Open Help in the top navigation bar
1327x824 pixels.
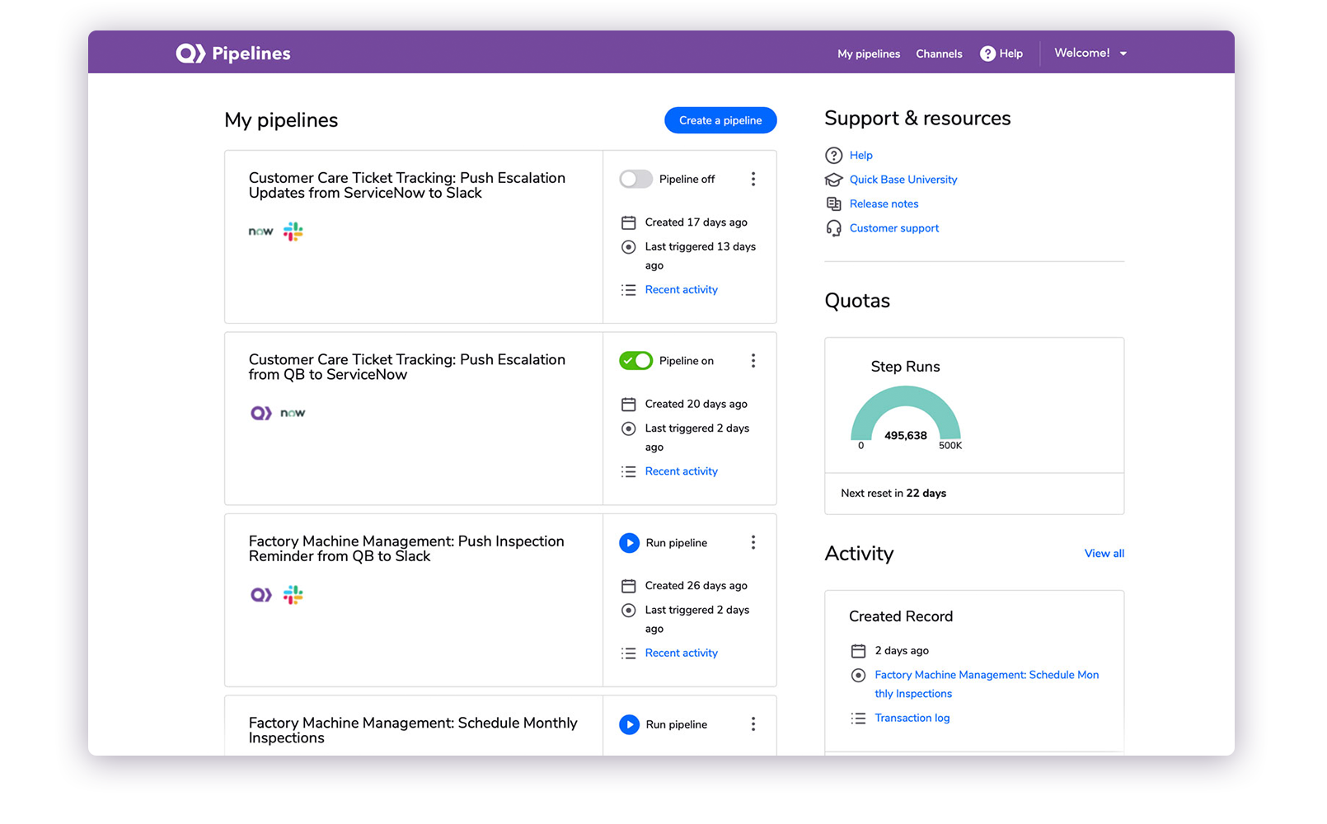point(1001,54)
